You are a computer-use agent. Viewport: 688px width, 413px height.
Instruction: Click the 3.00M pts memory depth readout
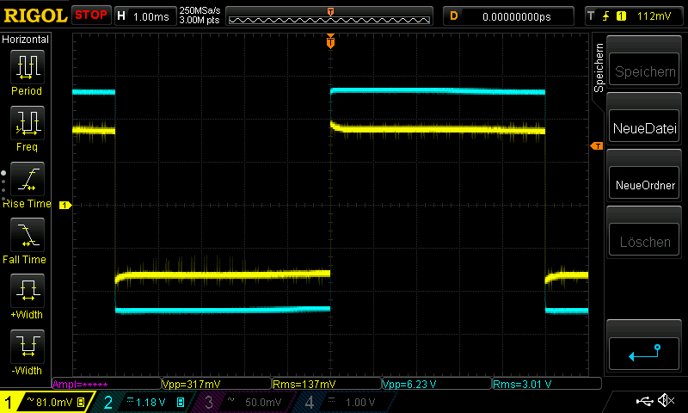click(200, 20)
